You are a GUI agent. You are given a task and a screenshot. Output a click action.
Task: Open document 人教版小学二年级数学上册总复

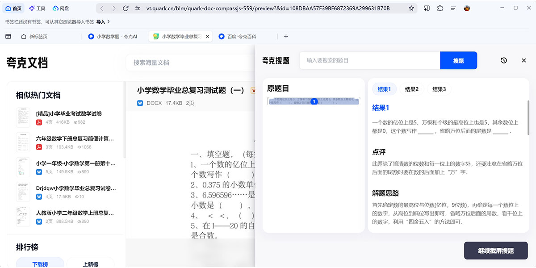(75, 213)
